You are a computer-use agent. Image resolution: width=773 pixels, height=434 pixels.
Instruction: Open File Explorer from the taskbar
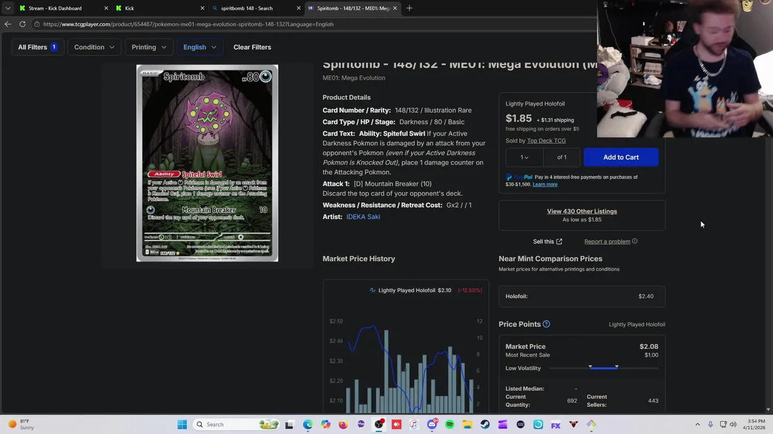click(467, 424)
